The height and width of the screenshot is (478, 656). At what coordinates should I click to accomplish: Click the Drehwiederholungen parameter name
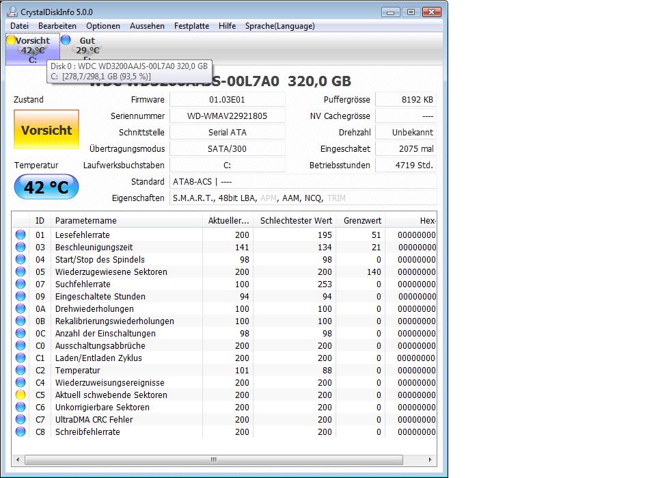(94, 308)
